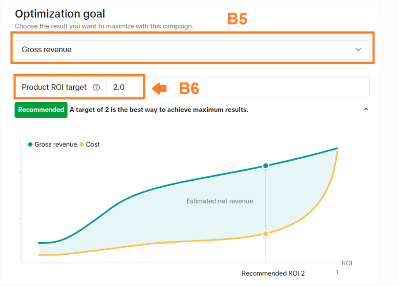Click the ROI axis label
This screenshot has height=286, width=399.
tap(347, 263)
